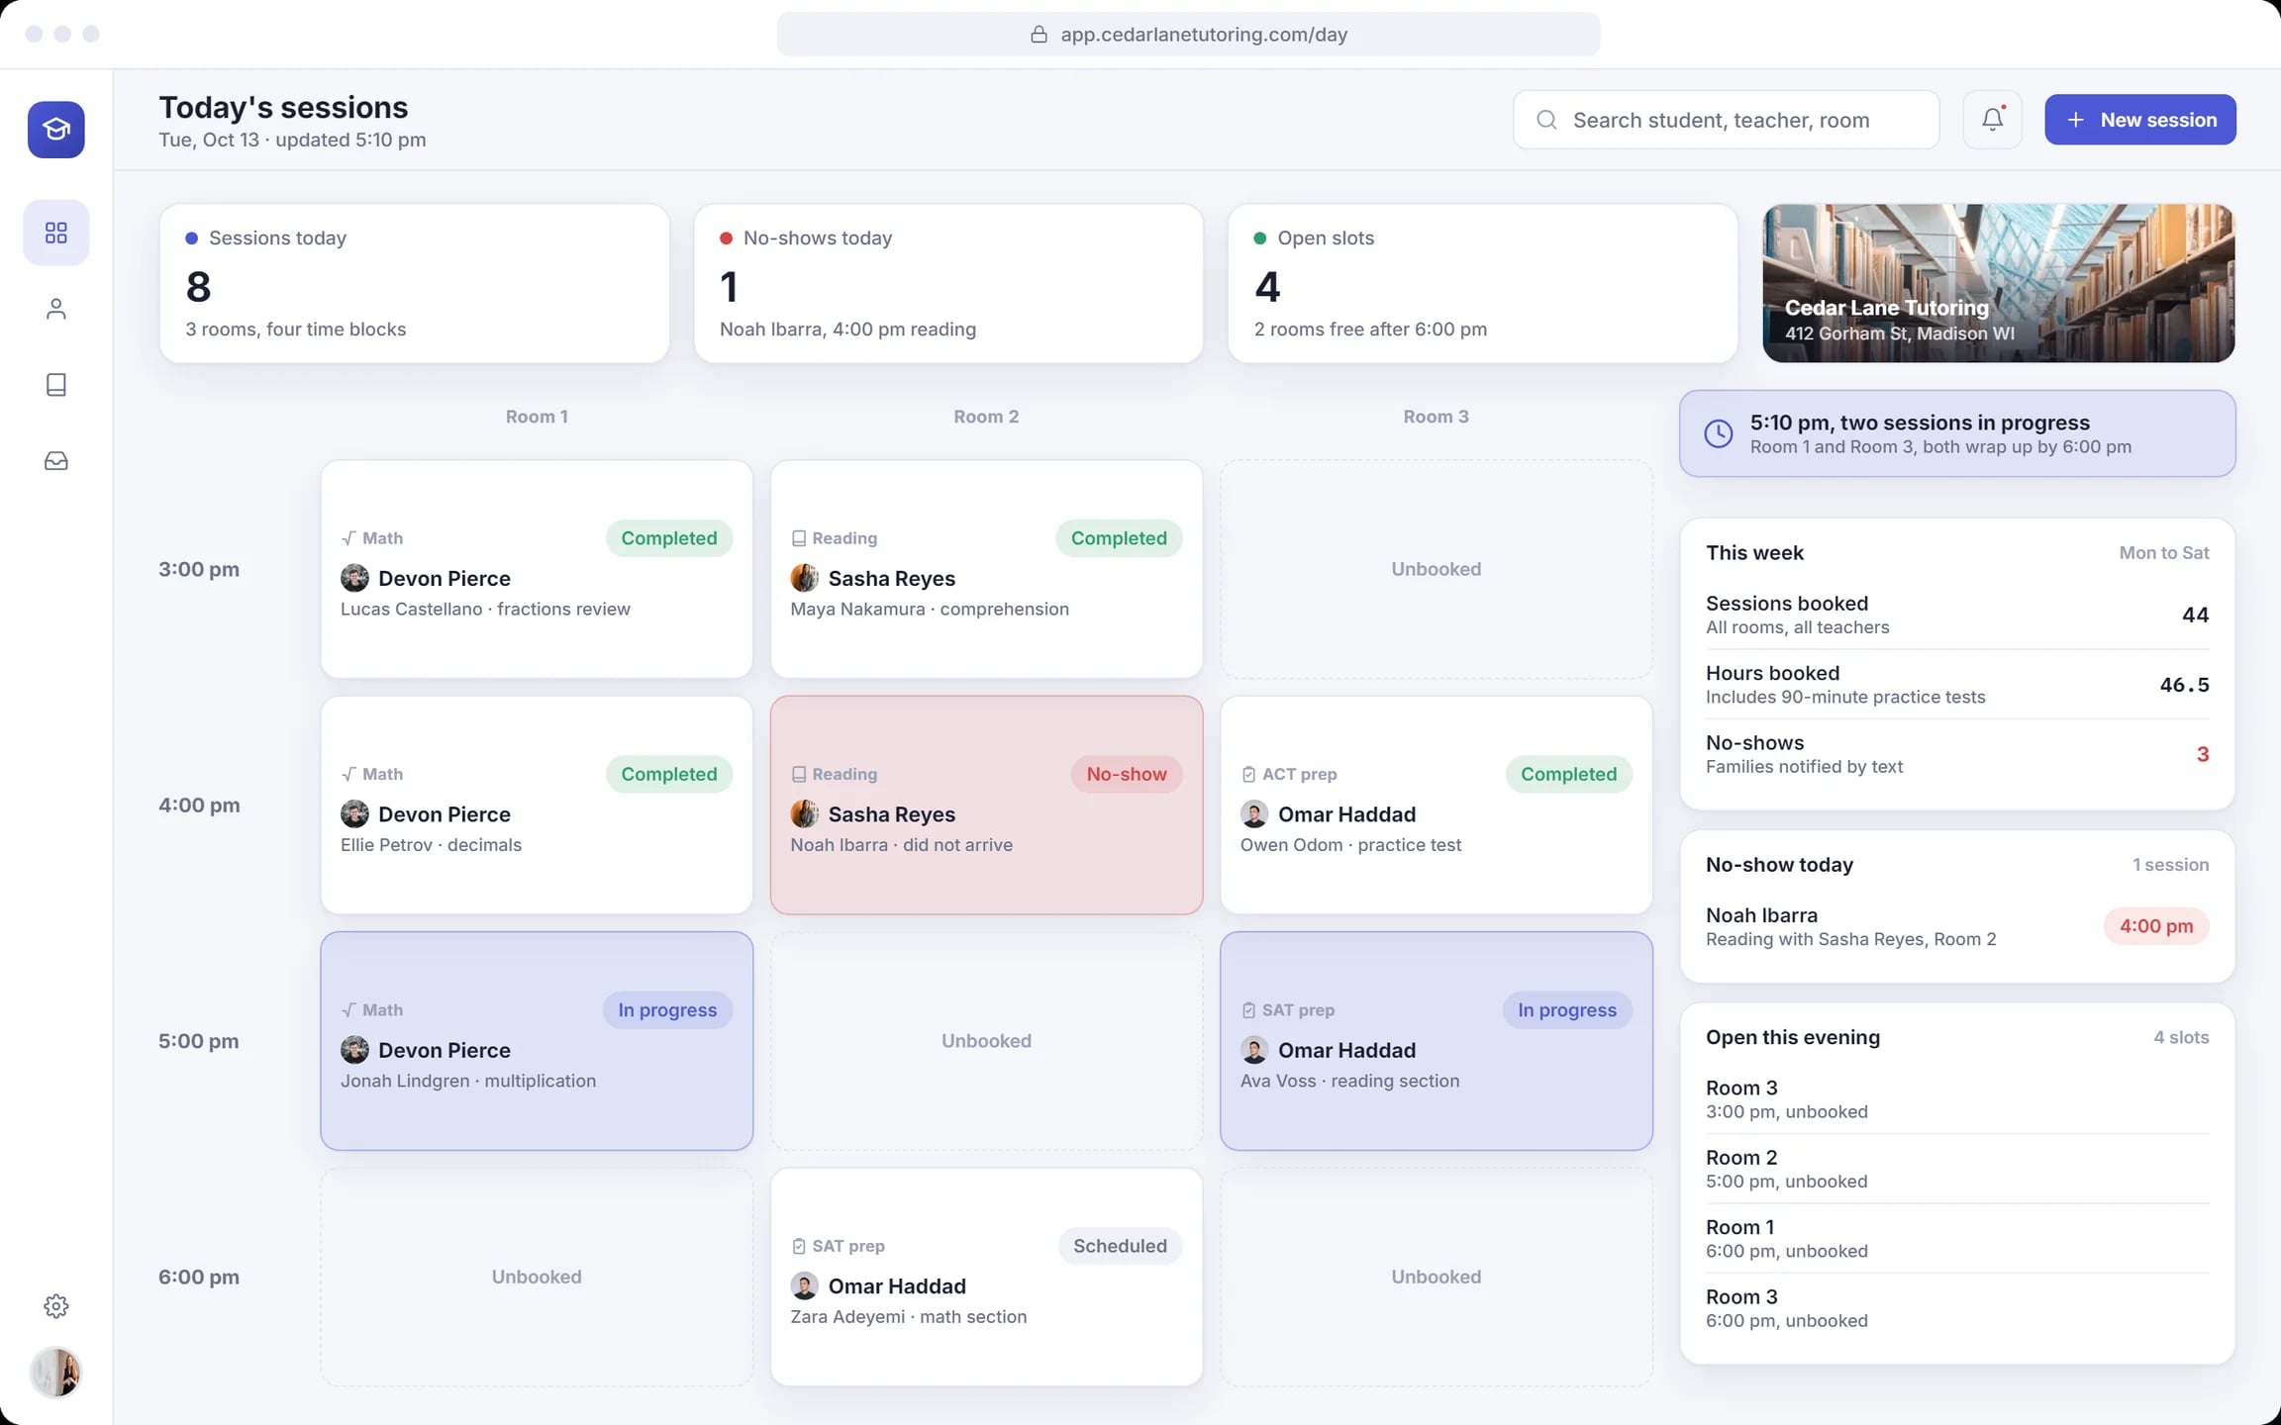Click In progress badge on Devon Pierce session
Viewport: 2281px width, 1425px height.
coord(667,1010)
